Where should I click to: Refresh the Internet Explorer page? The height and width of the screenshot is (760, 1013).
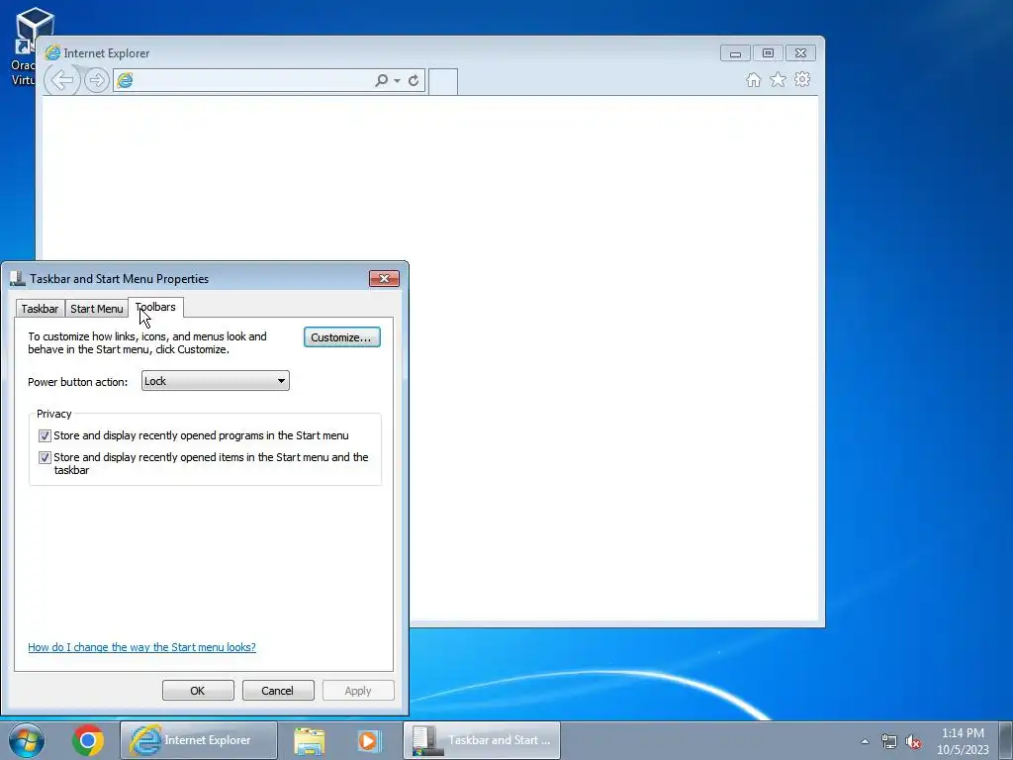(x=414, y=80)
